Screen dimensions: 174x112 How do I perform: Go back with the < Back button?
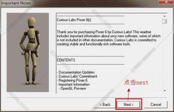pyautogui.click(x=105, y=105)
